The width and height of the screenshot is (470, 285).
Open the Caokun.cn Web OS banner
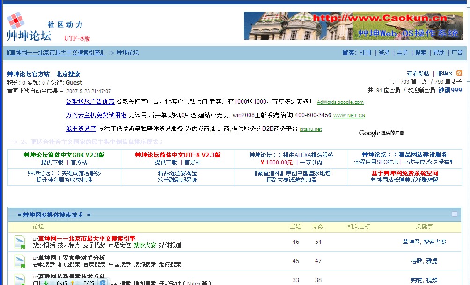353,26
